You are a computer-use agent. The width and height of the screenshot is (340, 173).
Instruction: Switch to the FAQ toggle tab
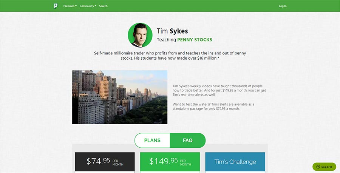[x=187, y=140]
